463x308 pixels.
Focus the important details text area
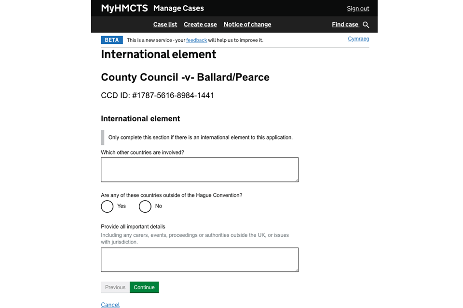pos(200,260)
